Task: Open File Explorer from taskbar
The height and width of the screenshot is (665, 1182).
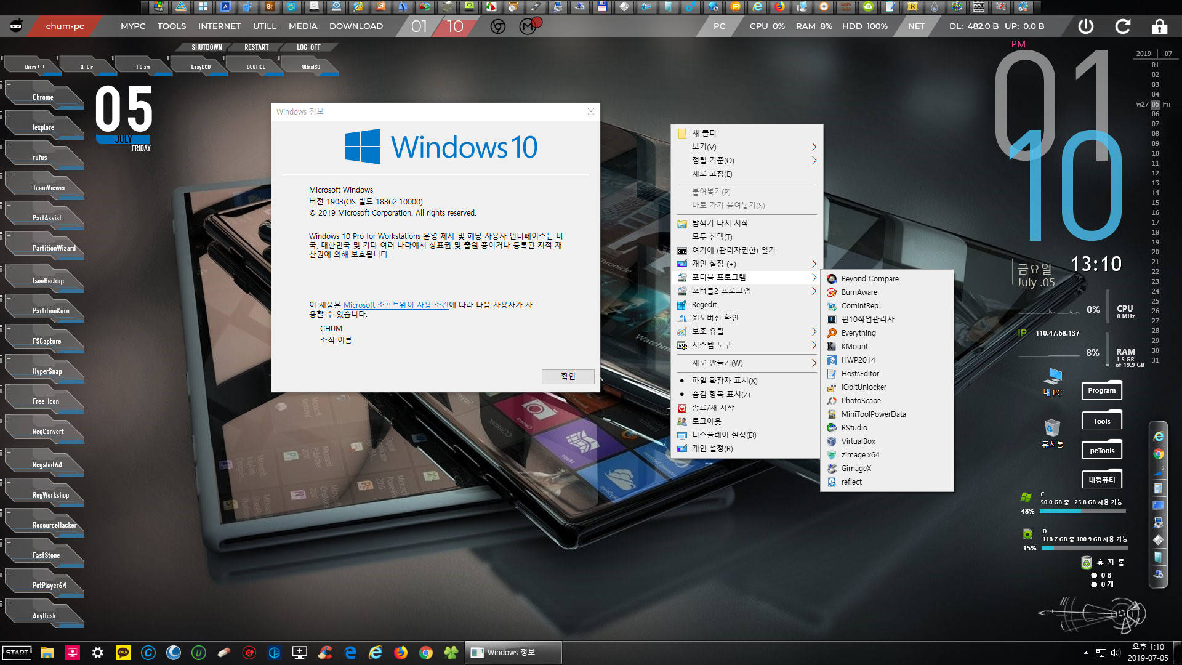Action: tap(47, 653)
